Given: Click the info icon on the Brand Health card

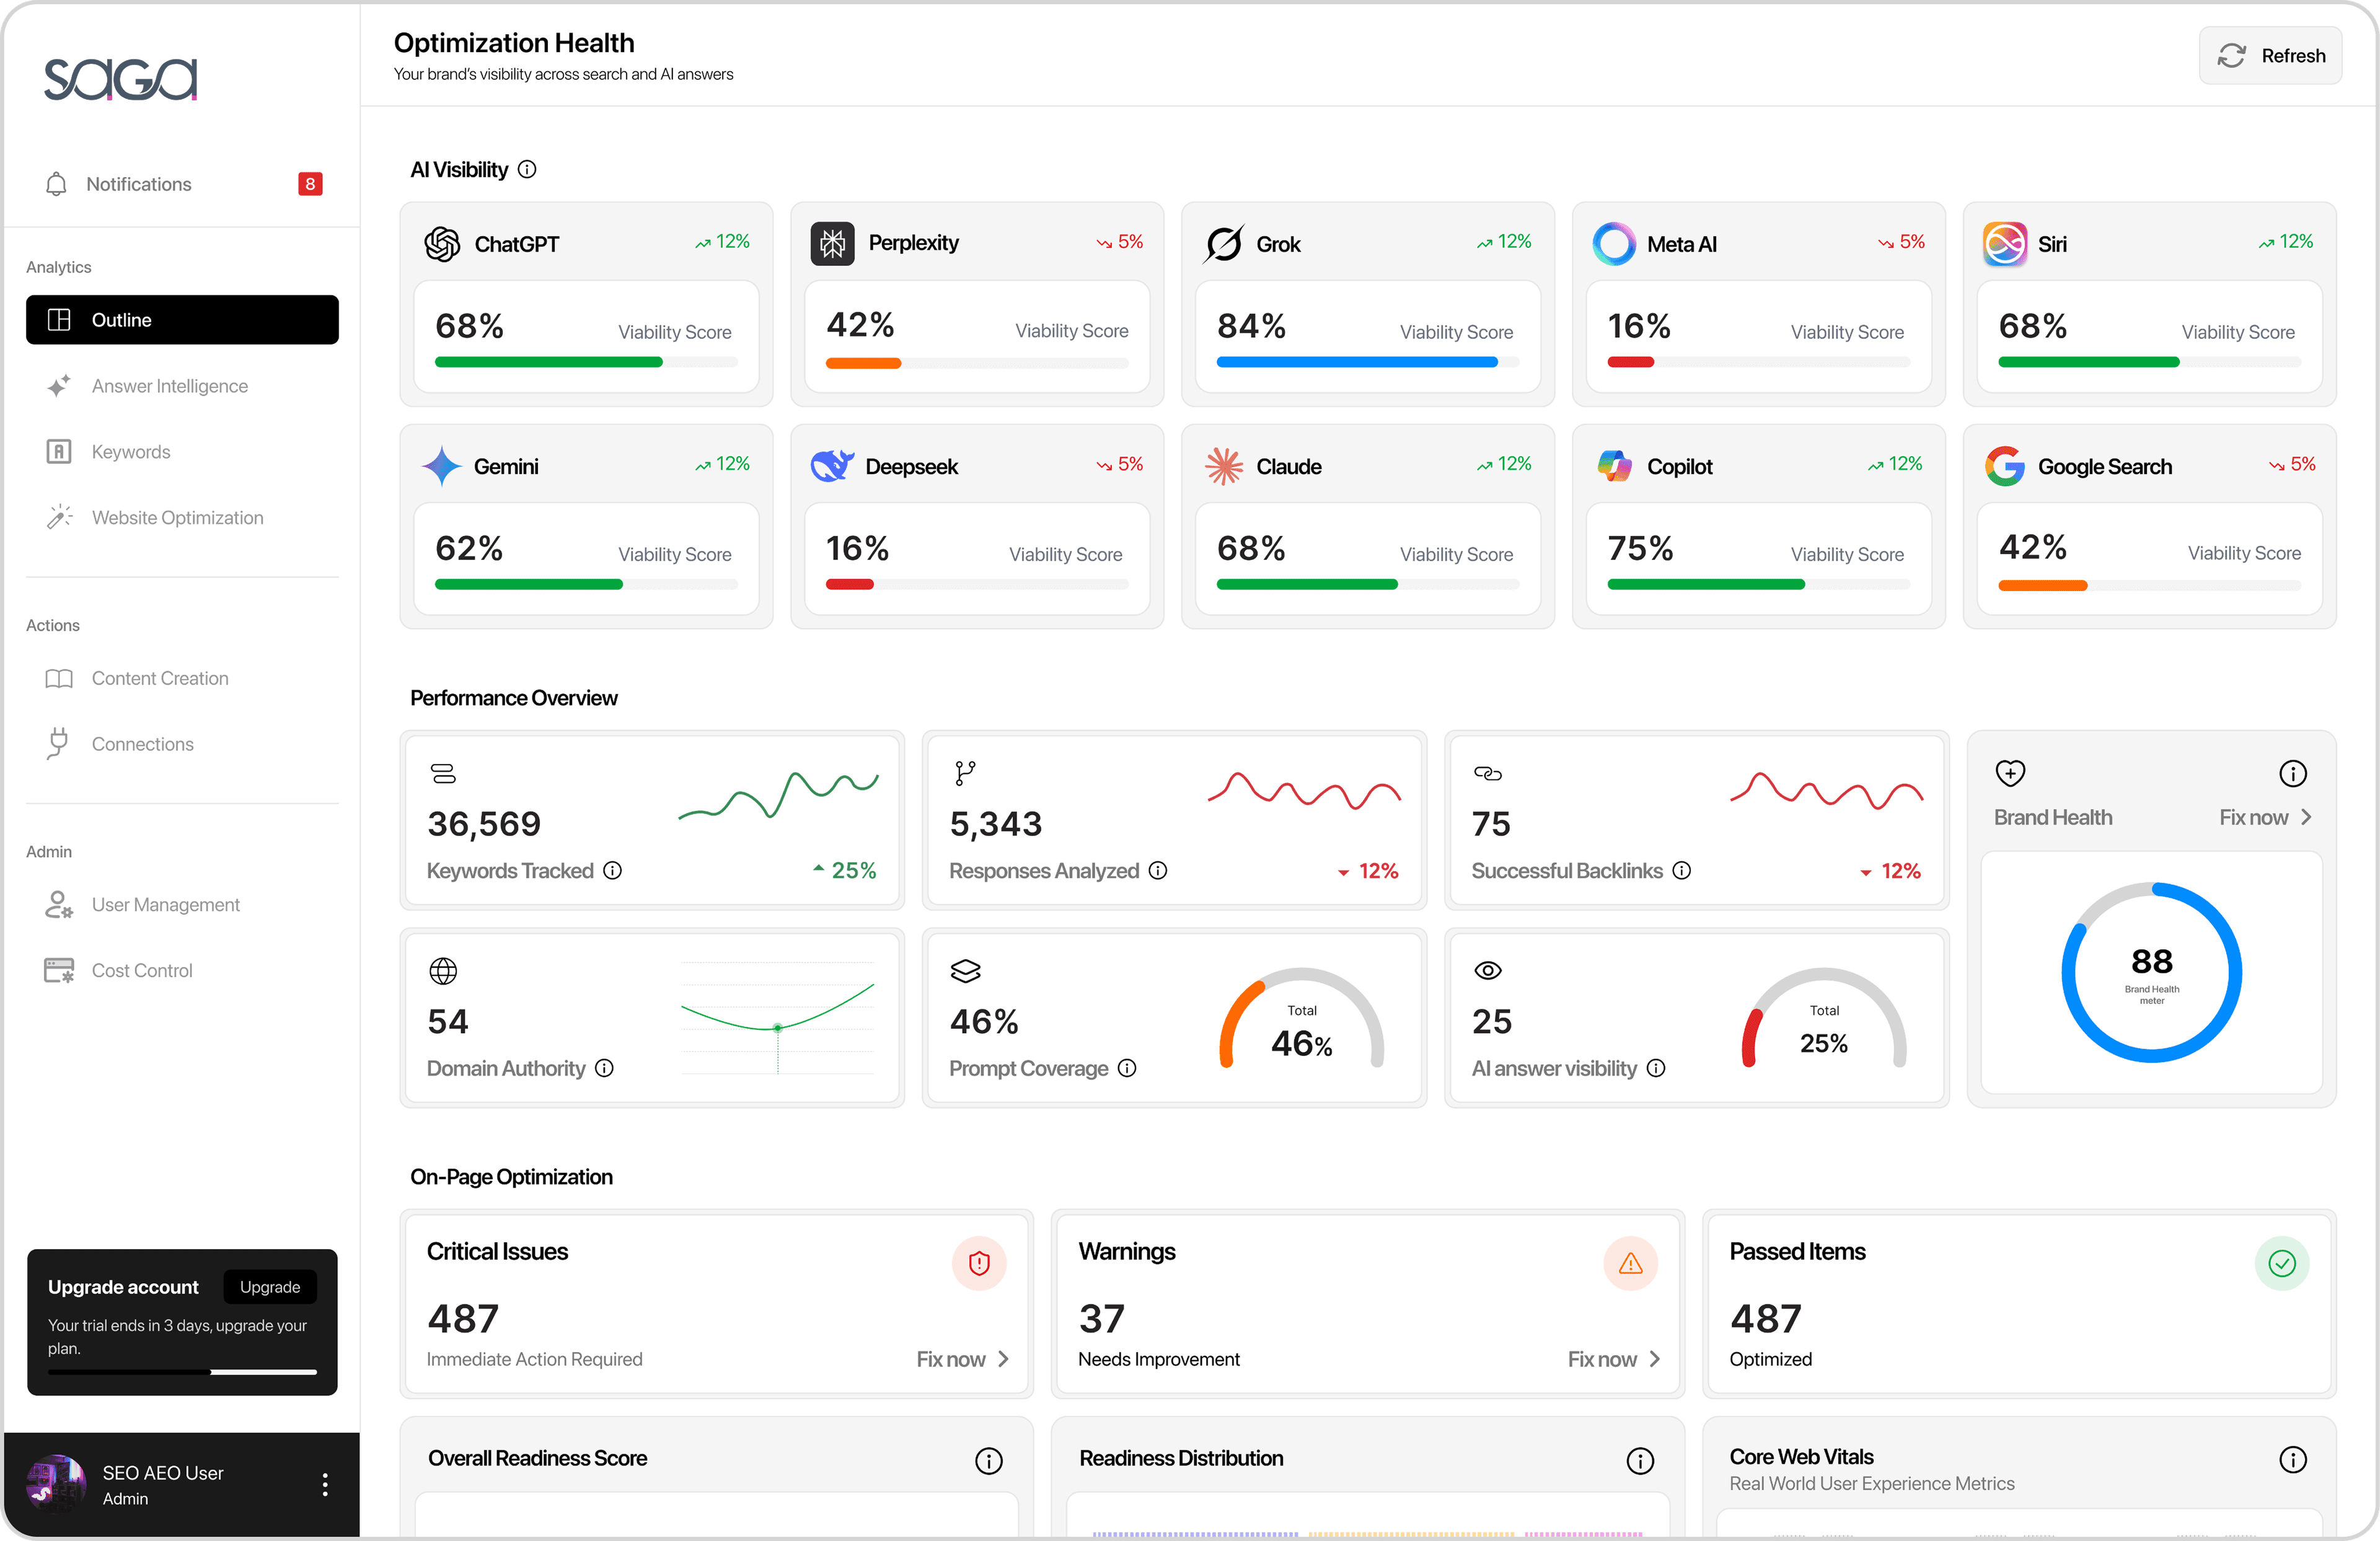Looking at the screenshot, I should click(2293, 773).
